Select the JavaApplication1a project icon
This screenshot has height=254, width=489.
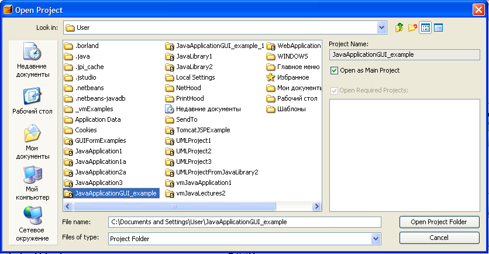[x=68, y=162]
